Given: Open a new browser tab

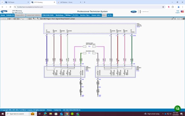Looking at the screenshot, I should [84, 2].
